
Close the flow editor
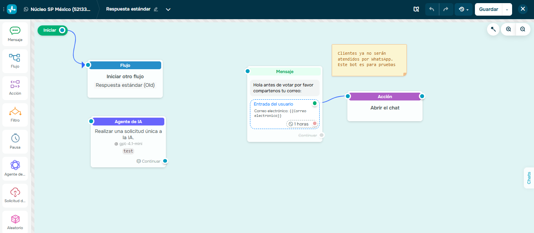[523, 9]
